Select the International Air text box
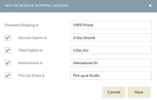 111,63
